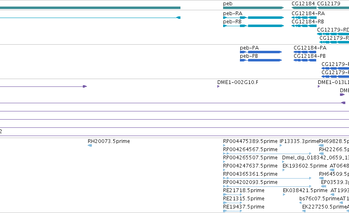
Task: Select the peb-PB protein feature
Action: coord(261,60)
